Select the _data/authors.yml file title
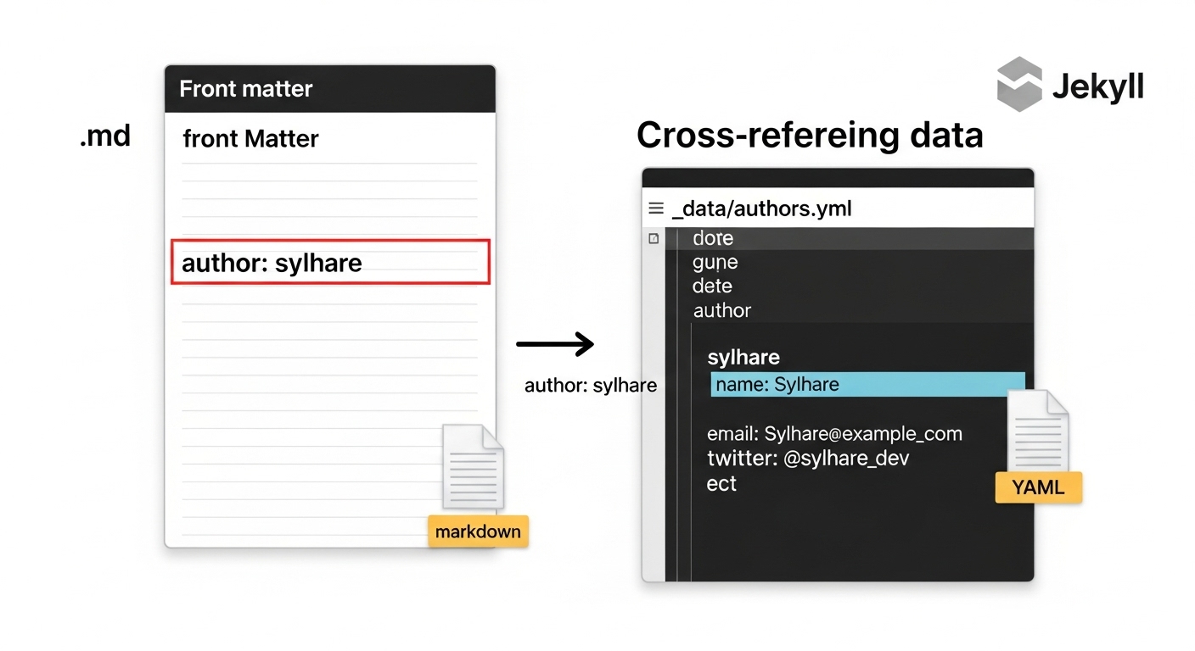This screenshot has width=1195, height=651. click(761, 209)
